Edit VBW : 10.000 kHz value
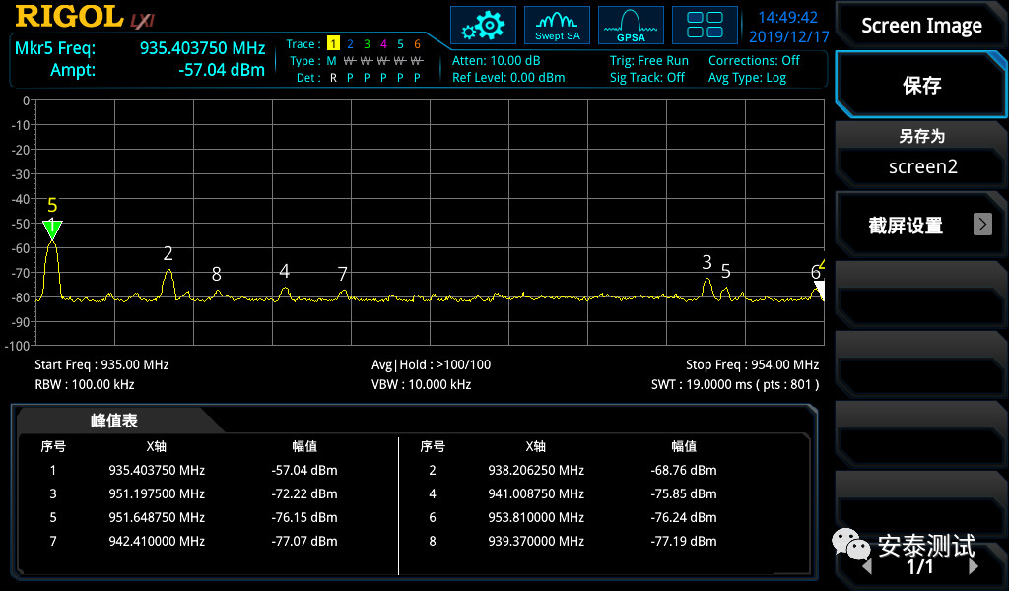 click(421, 384)
